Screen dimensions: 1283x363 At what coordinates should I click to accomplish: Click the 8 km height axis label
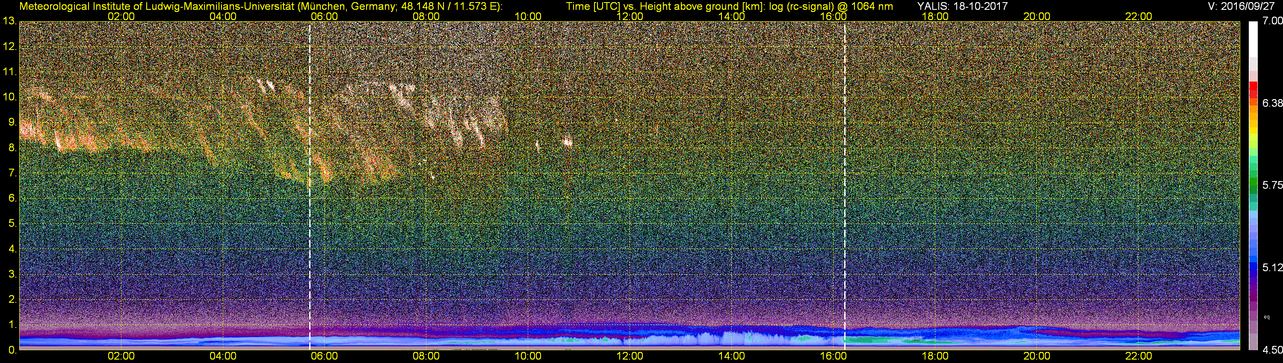12,148
